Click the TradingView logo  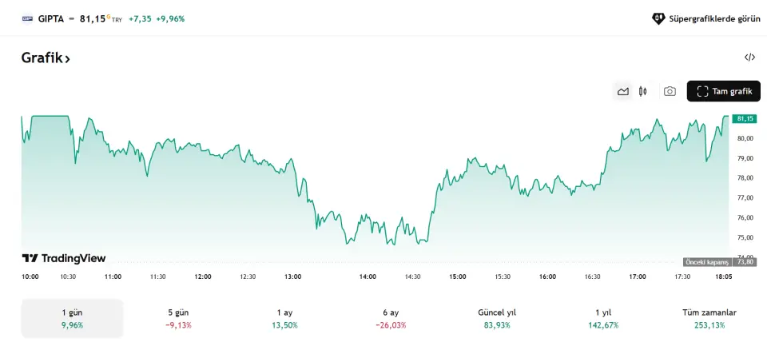tap(64, 258)
